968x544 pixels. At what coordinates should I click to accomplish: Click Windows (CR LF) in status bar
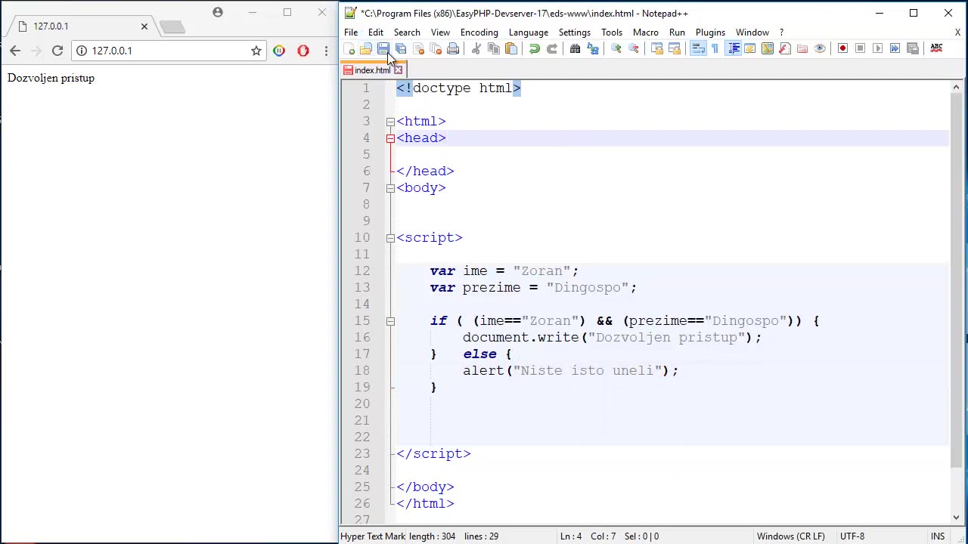pyautogui.click(x=790, y=536)
